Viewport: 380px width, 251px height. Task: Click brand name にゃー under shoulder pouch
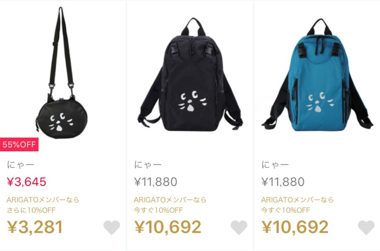coord(21,165)
